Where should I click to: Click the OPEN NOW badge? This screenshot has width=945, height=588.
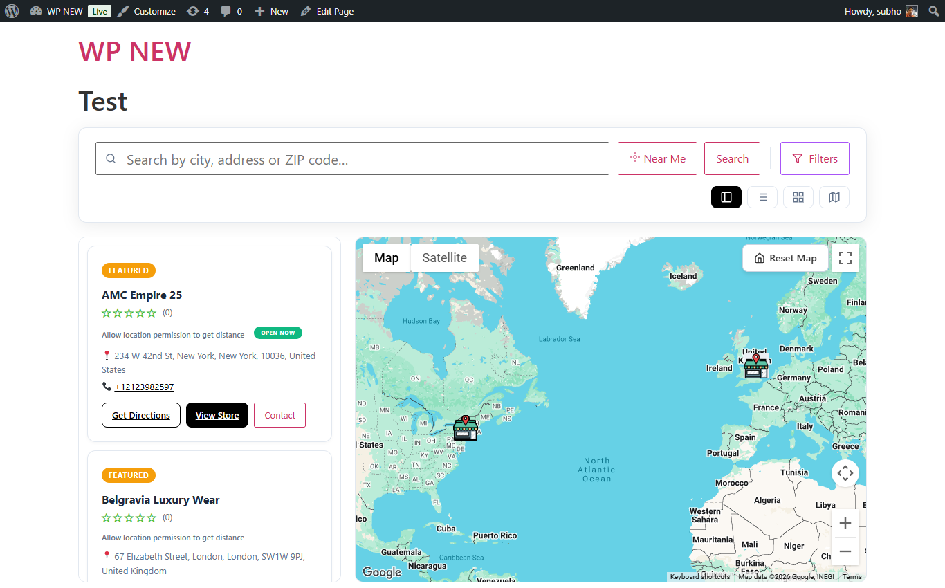pos(278,333)
